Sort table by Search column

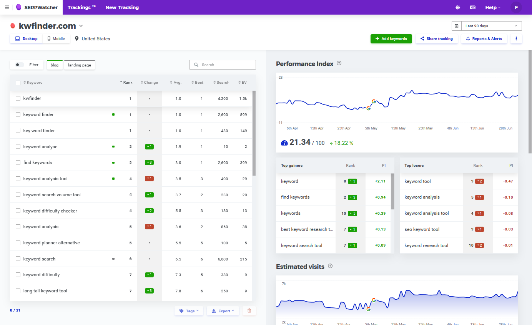(221, 83)
